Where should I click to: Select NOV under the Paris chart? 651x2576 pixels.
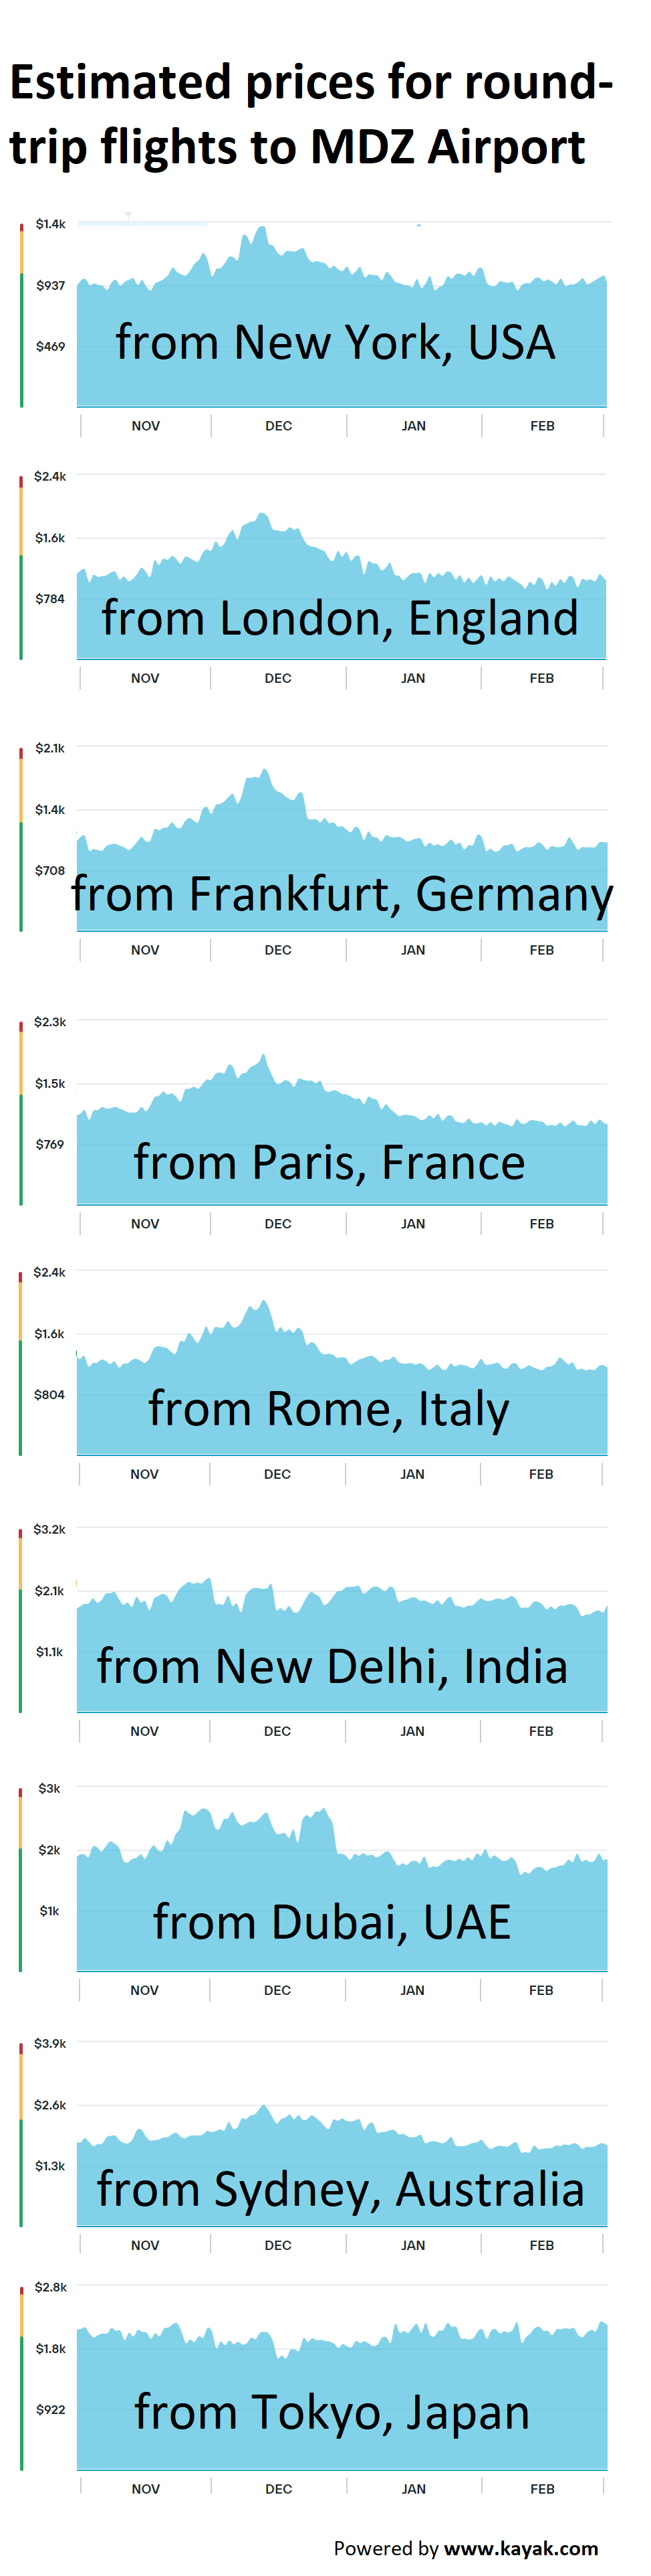(x=145, y=1224)
